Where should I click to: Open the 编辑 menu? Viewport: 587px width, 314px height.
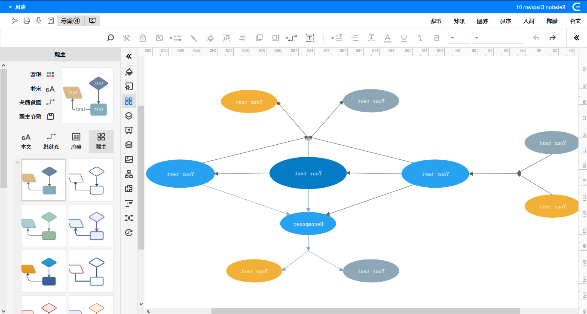pyautogui.click(x=552, y=21)
